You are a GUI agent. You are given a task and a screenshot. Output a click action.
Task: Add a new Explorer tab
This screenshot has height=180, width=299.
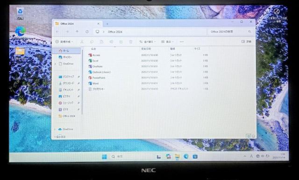[107, 24]
